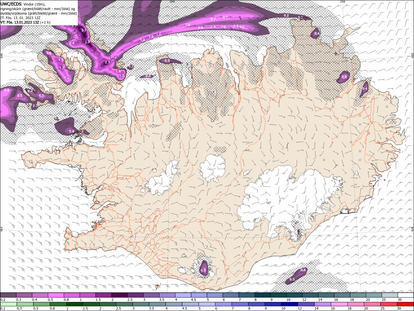Click the lower legend swatch labeled 6
This screenshot has height=311, width=414.
[223, 304]
